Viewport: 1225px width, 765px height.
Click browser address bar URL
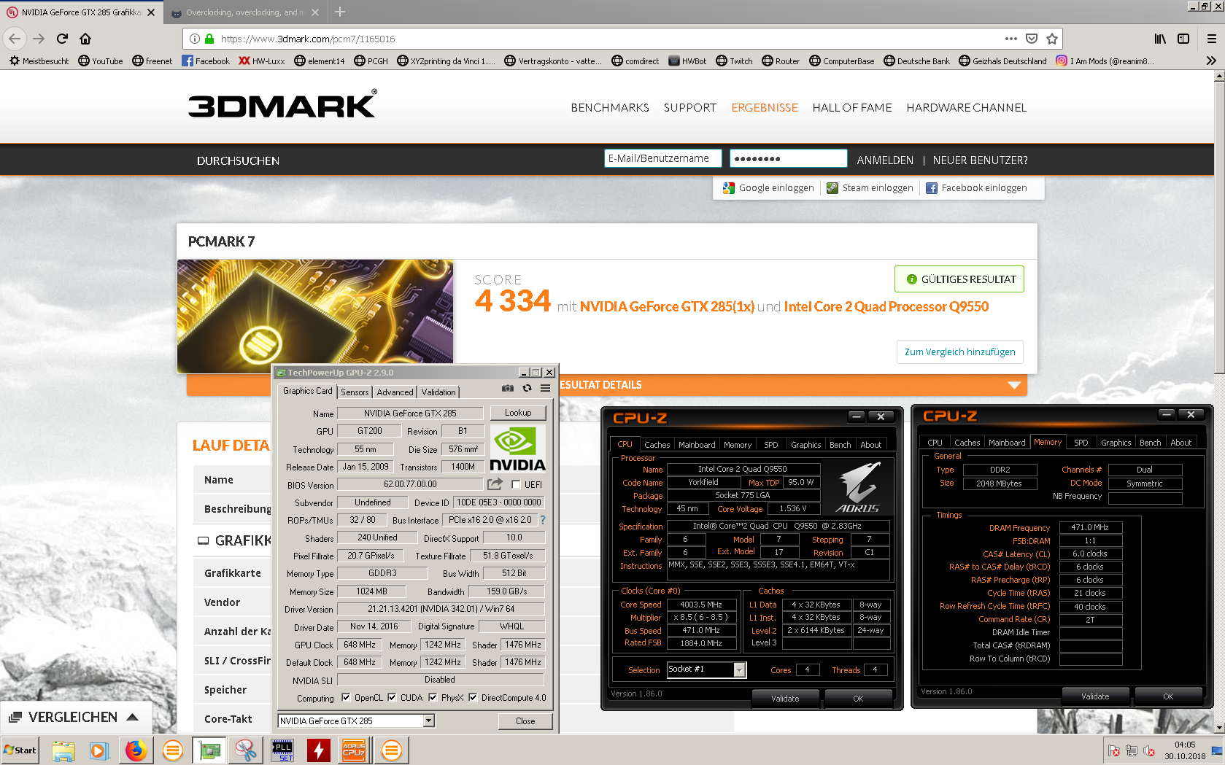click(306, 39)
